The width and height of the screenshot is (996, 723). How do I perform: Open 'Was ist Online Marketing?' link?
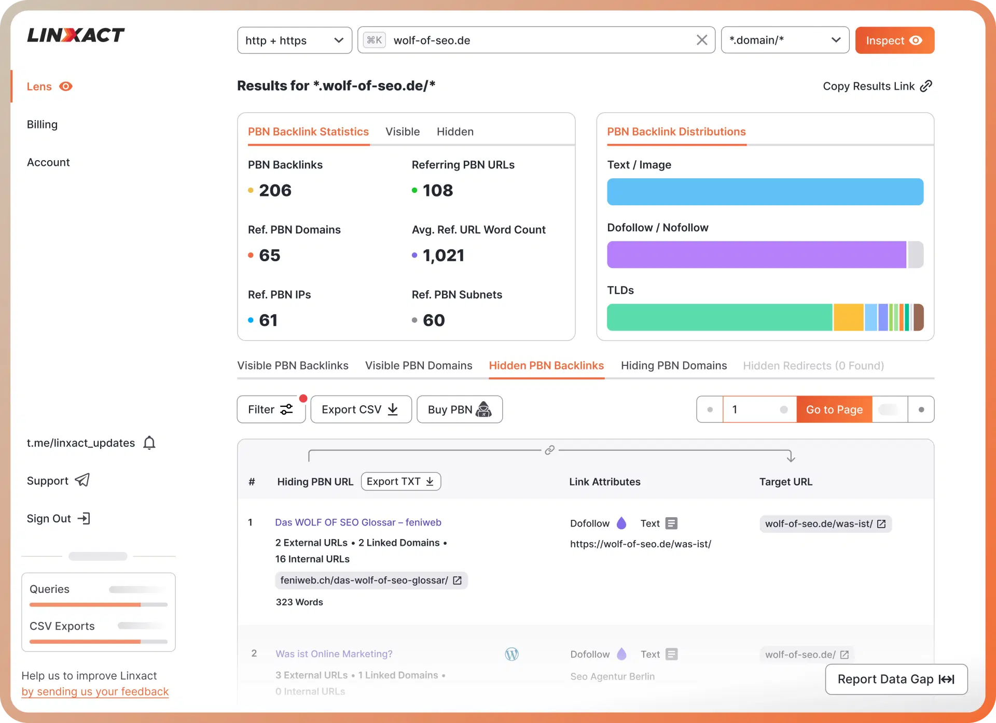click(x=334, y=654)
